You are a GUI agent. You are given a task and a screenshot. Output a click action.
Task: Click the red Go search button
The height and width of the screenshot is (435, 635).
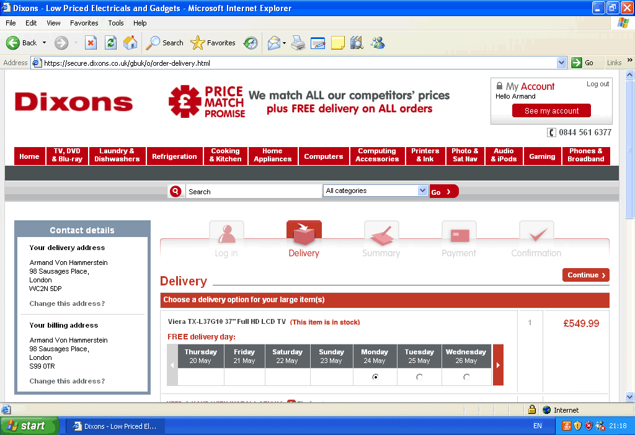click(x=444, y=191)
